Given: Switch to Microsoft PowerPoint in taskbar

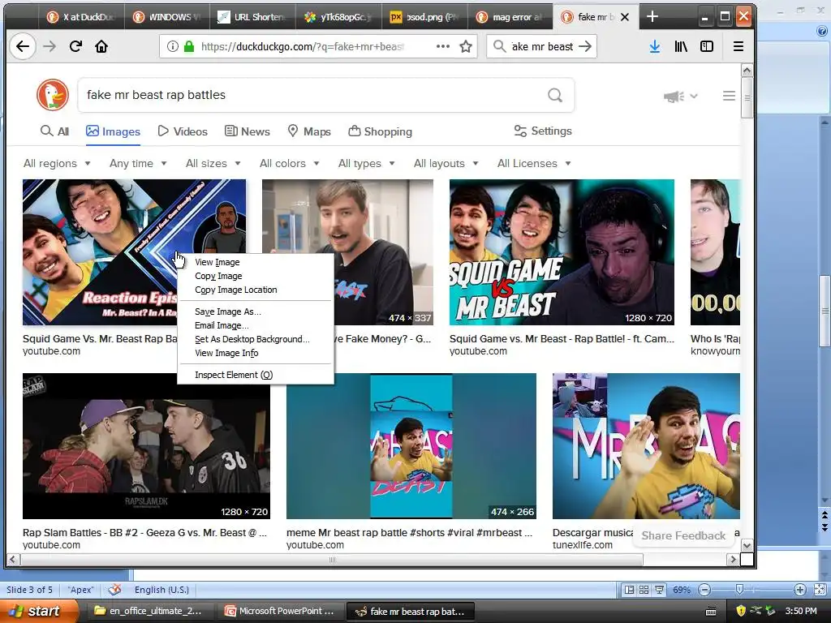Looking at the screenshot, I should tap(281, 611).
